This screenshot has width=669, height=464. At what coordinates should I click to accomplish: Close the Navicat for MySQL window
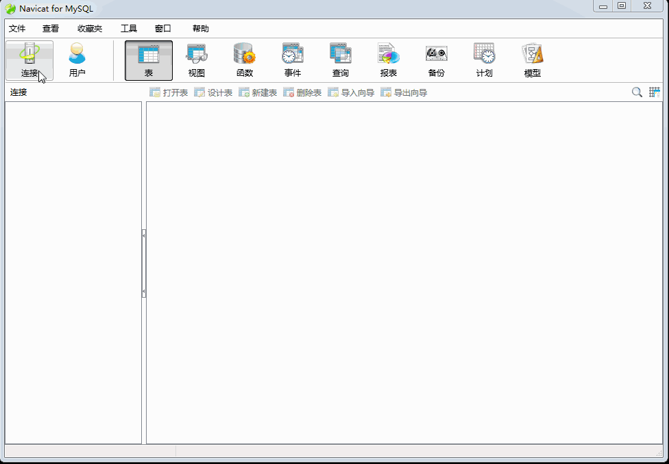648,5
